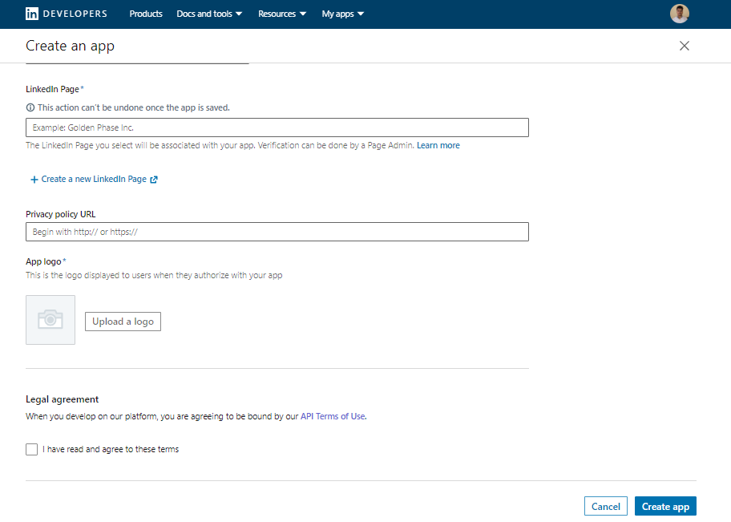731x522 pixels.
Task: Click the Upload a logo button
Action: point(123,322)
